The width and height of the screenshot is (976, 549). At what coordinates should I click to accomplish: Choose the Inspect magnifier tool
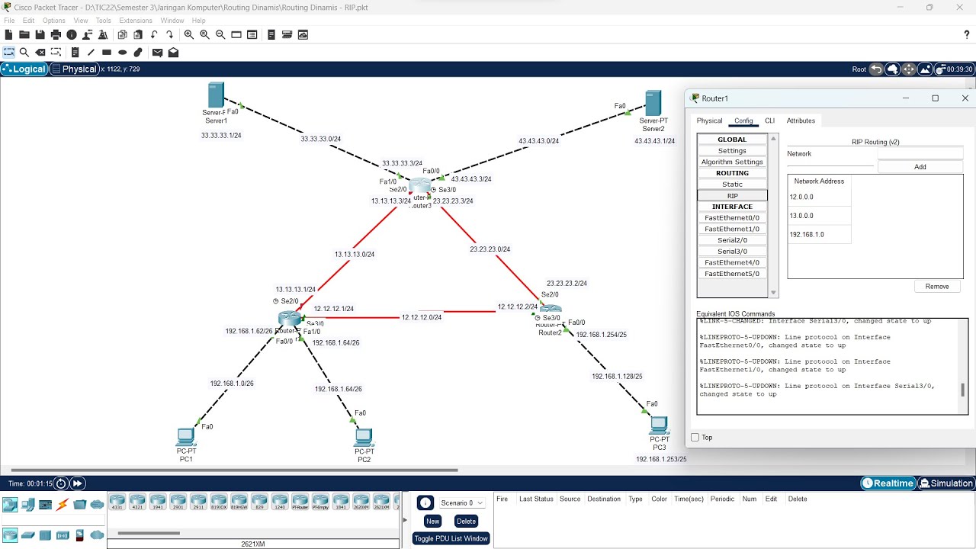24,53
